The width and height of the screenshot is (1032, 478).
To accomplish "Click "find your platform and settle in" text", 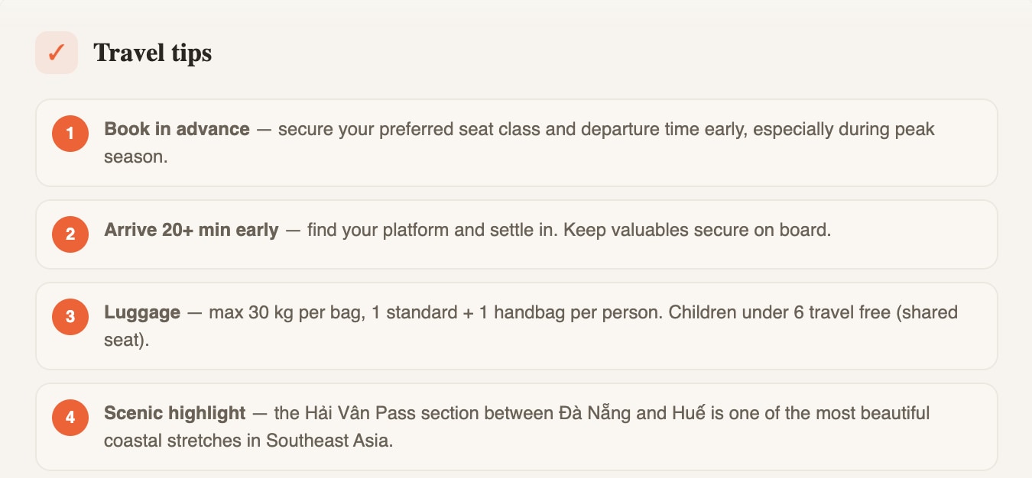I will point(431,230).
